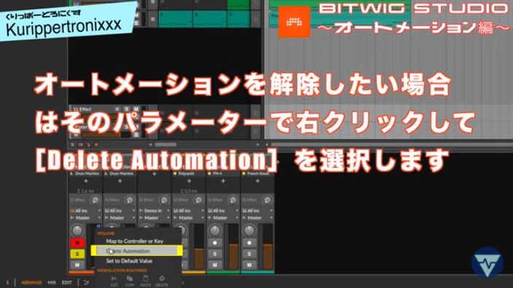Click the yellow device icon beside FM-4 name
513x288 pixels.
click(209, 174)
